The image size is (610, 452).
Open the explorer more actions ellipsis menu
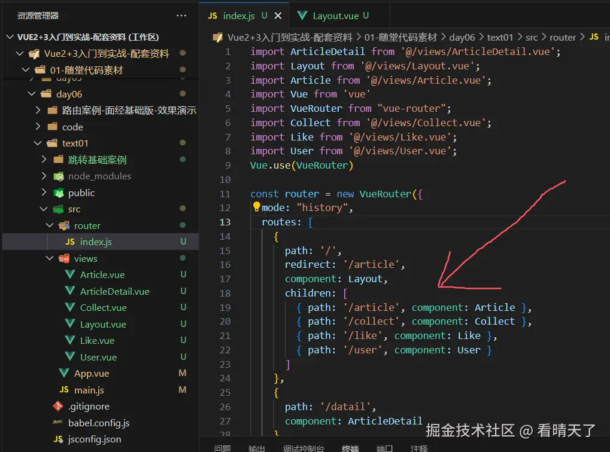click(x=181, y=16)
